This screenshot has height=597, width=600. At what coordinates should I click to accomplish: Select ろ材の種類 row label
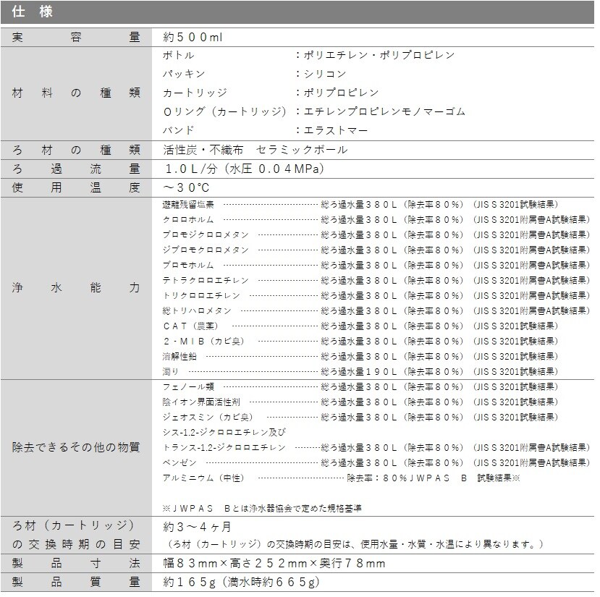click(76, 150)
